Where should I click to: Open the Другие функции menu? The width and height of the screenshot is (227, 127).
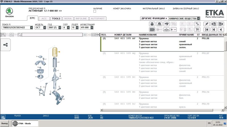pos(154,18)
